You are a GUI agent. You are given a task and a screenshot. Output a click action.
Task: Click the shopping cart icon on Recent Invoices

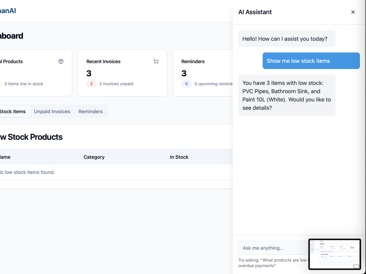(x=156, y=61)
